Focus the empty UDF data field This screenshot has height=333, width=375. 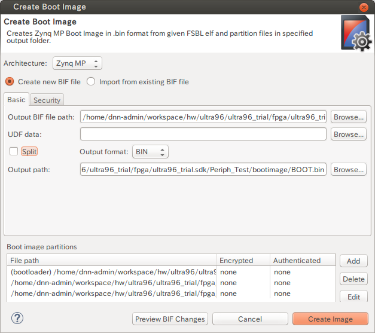203,134
